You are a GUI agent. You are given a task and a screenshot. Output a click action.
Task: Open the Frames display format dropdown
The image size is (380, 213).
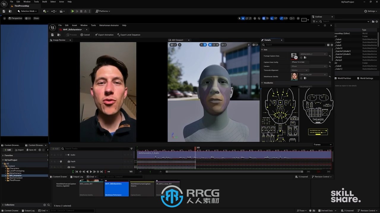pyautogui.click(x=323, y=145)
